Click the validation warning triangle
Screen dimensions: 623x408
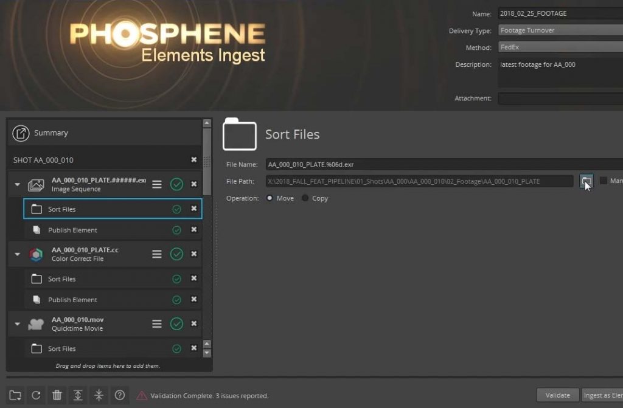pyautogui.click(x=141, y=395)
